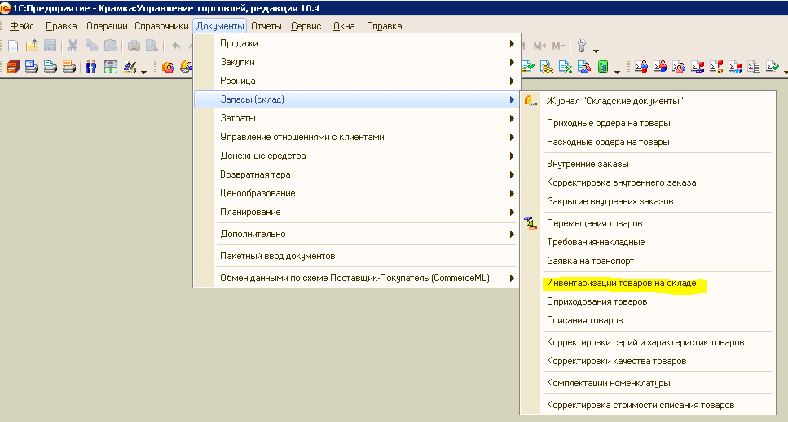Expand the Денежные средства submenu
Screen dimensions: 788x422
[x=356, y=156]
